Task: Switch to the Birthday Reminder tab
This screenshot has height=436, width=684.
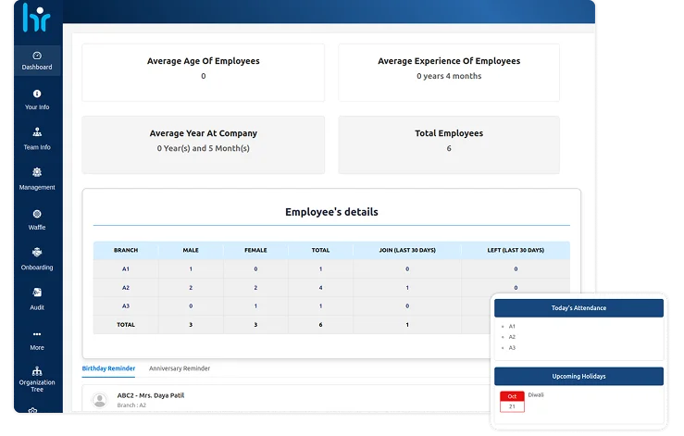Action: click(x=108, y=368)
